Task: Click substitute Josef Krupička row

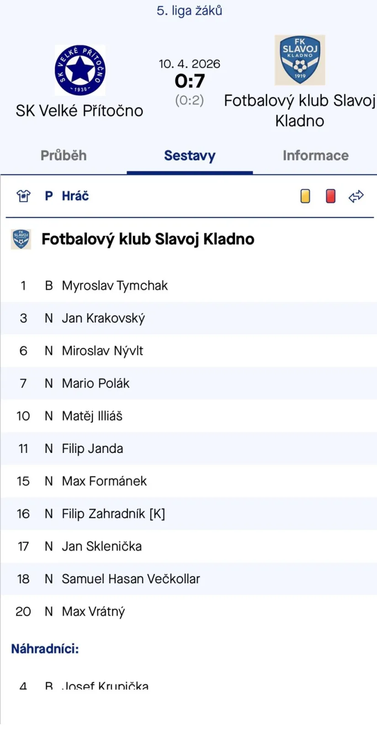Action: [x=105, y=686]
